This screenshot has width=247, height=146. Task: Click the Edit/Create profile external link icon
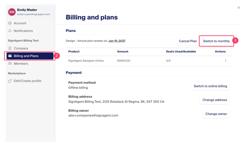pos(10,81)
